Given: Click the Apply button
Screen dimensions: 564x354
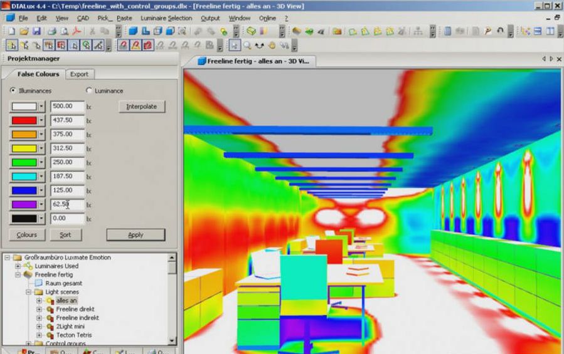Looking at the screenshot, I should click(x=136, y=235).
